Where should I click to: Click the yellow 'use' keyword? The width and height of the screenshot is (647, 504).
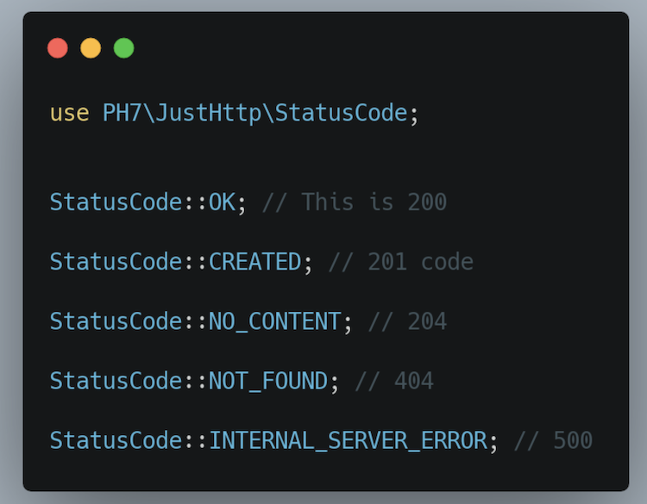69,113
